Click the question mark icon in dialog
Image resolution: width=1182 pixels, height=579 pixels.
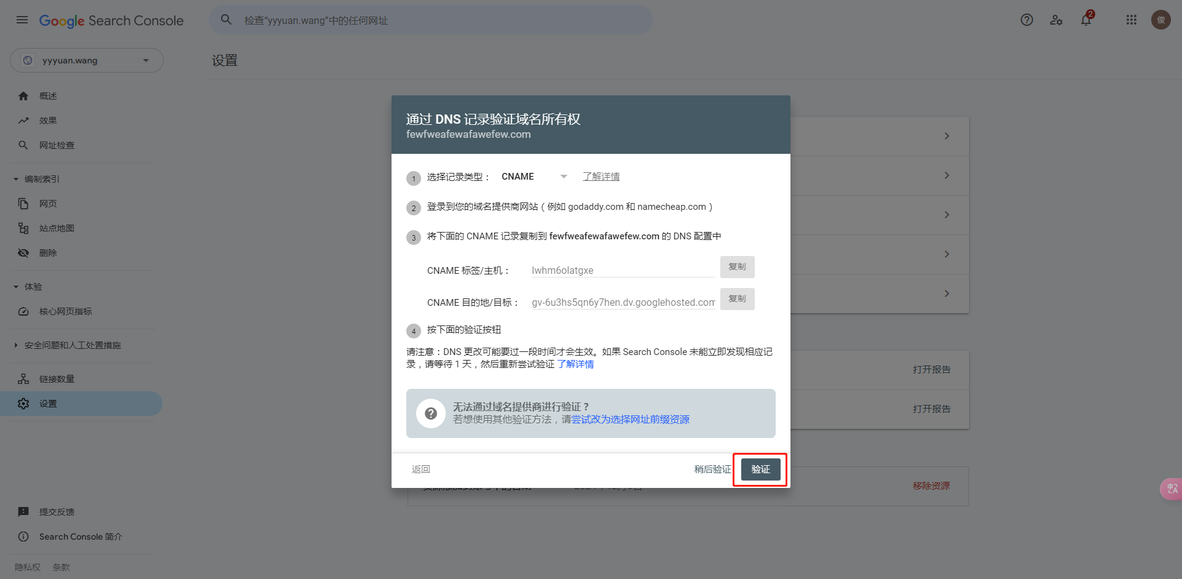click(431, 413)
